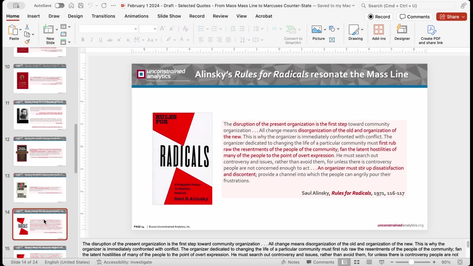Click the 90% zoom level
The height and width of the screenshot is (266, 473).
[x=446, y=262]
